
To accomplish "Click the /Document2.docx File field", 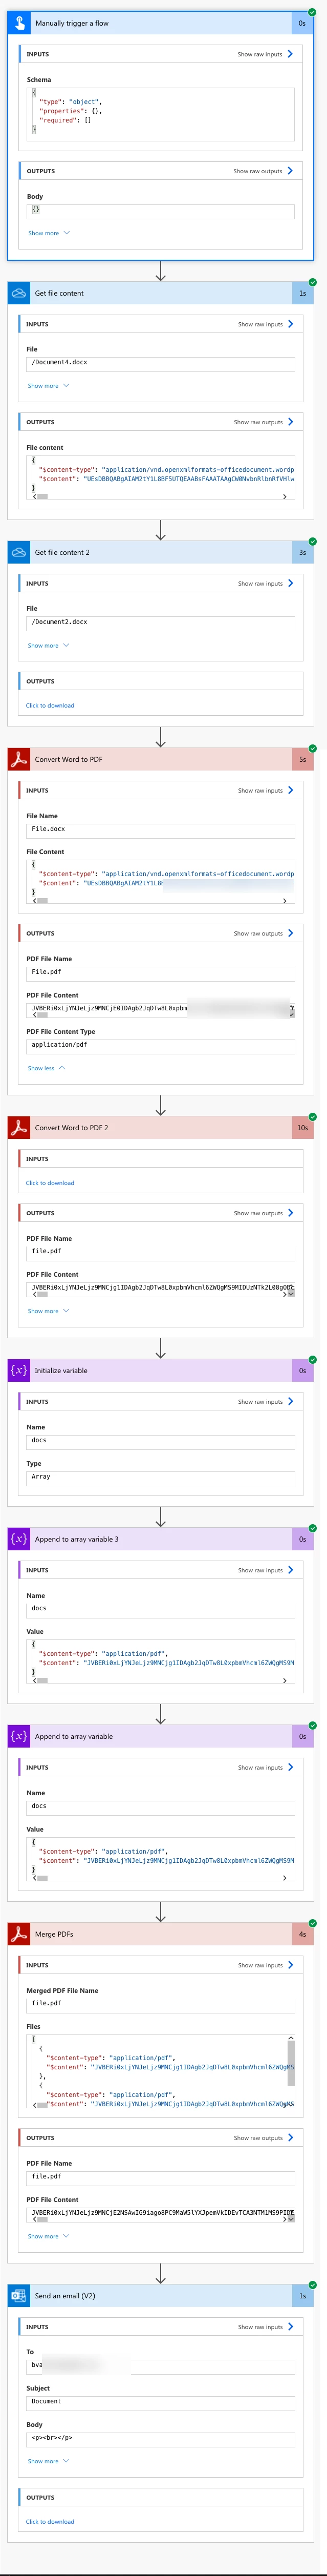I will (160, 622).
